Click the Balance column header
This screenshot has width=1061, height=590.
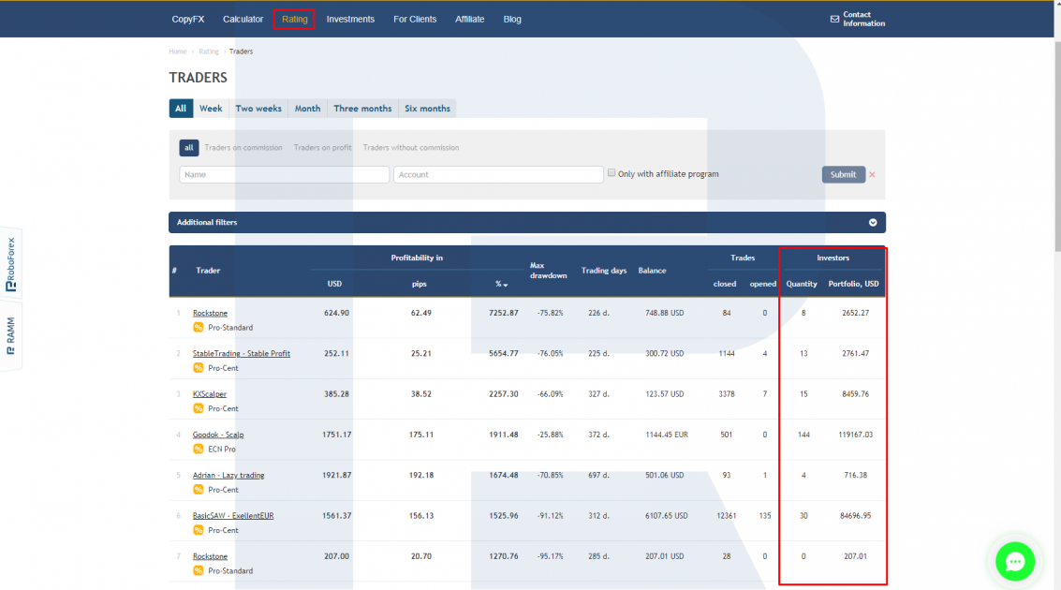[653, 271]
